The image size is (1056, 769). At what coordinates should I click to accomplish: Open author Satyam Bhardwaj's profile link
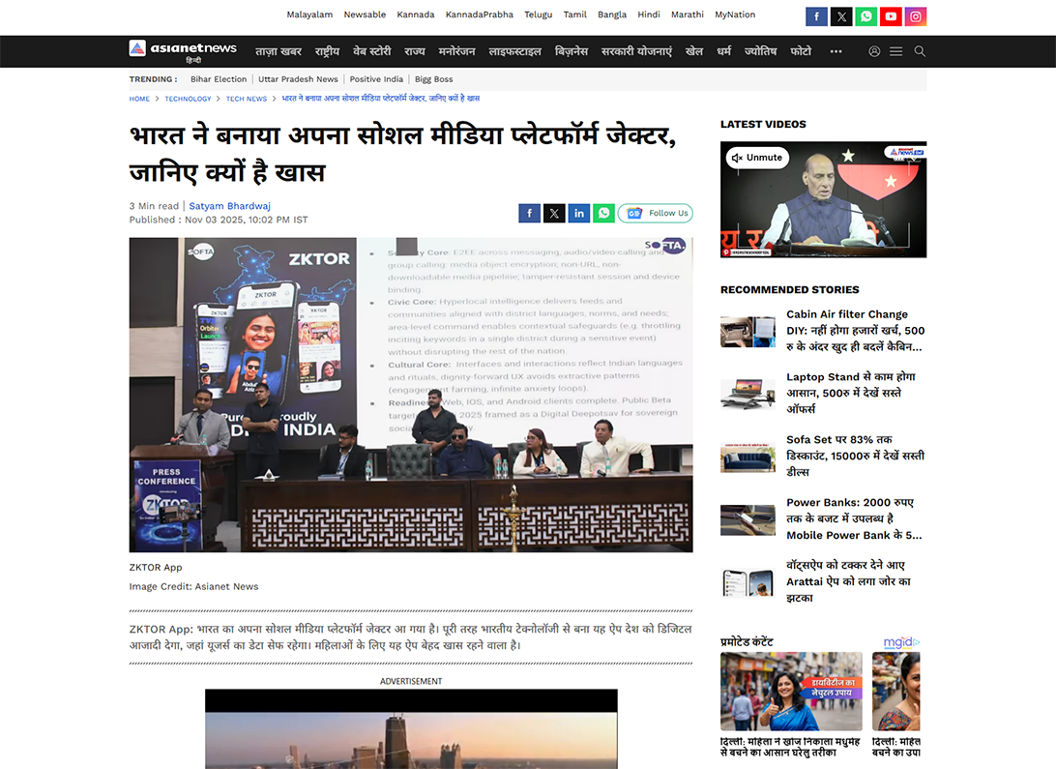tap(229, 206)
